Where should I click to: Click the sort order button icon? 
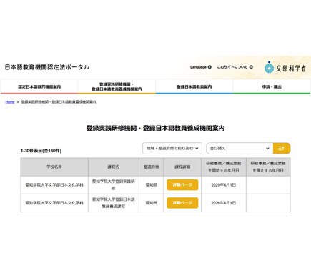[x=282, y=149]
